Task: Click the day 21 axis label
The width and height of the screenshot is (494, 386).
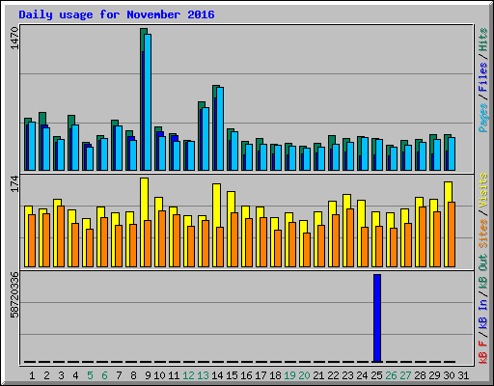Action: pos(318,375)
